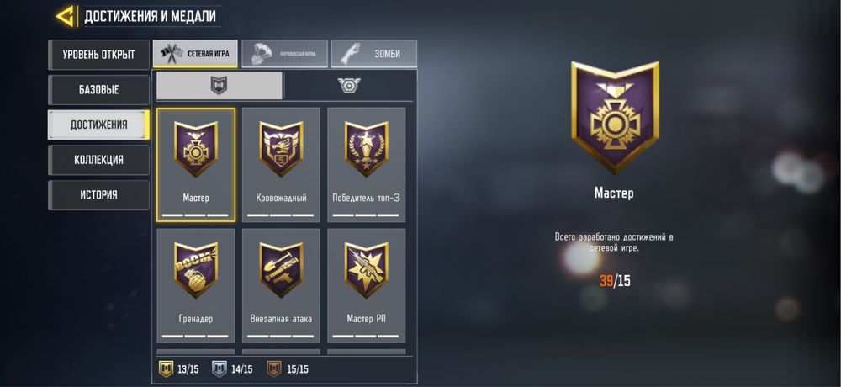Select the Мастер РП rifle badge

[367, 285]
